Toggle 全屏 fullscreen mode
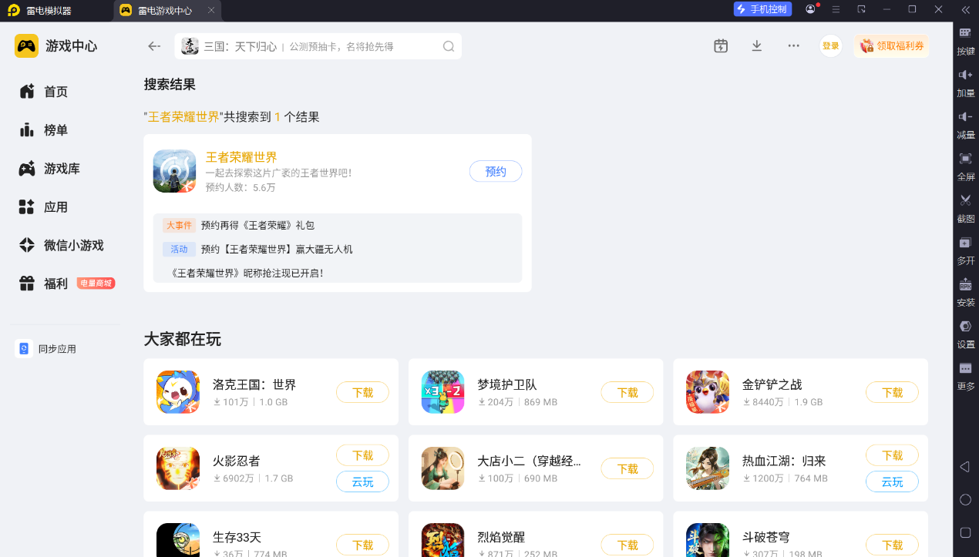Image resolution: width=979 pixels, height=557 pixels. tap(965, 166)
